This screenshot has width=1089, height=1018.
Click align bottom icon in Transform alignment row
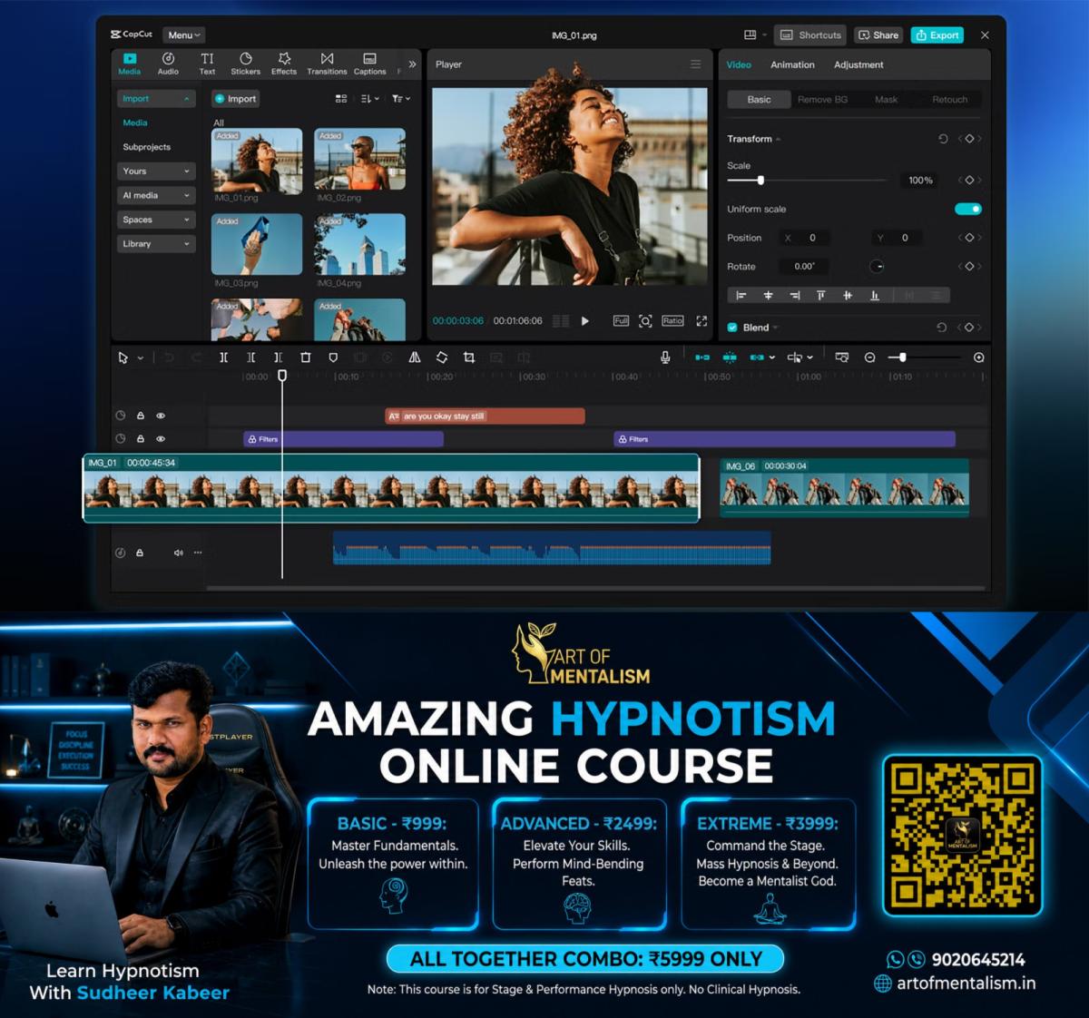coord(875,295)
